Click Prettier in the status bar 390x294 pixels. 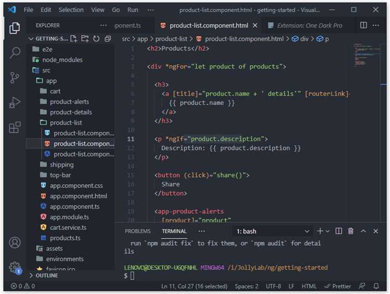pyautogui.click(x=337, y=286)
